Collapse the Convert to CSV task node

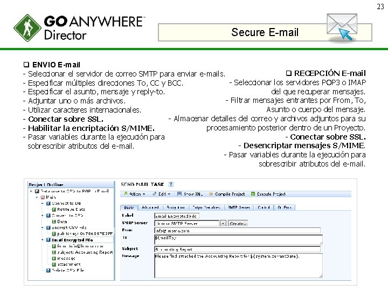point(43,216)
